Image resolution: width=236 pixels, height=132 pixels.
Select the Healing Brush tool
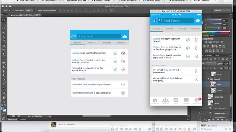point(4,46)
